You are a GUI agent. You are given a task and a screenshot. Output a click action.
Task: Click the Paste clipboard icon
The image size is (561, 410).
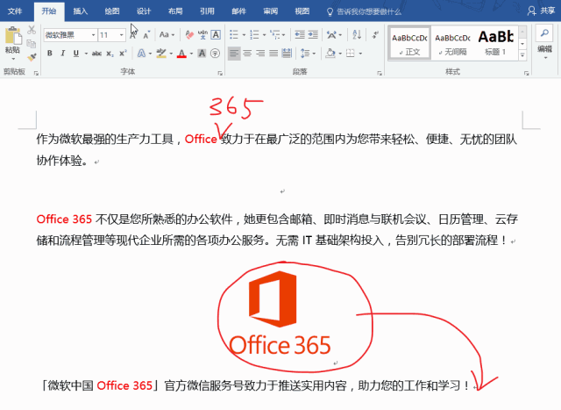pos(13,36)
